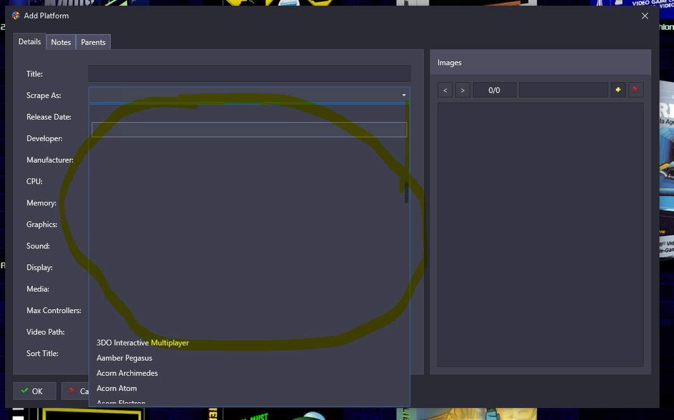Open the Notes tab
Screen dimensions: 674x420
click(x=61, y=42)
